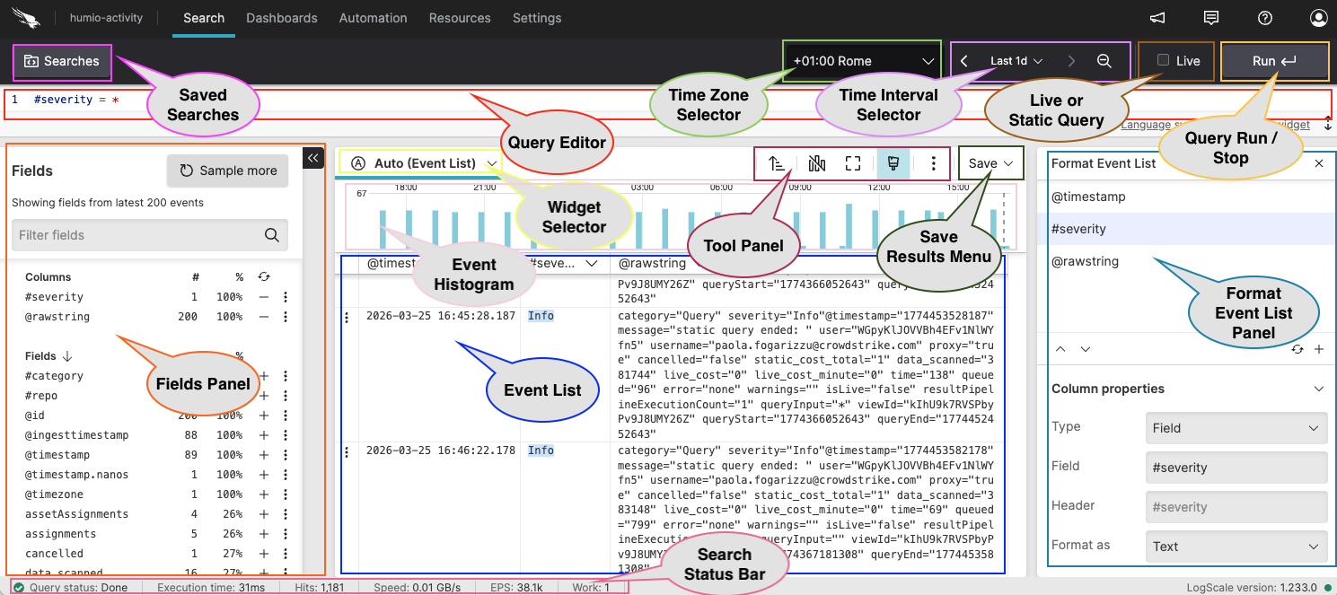Click the add column plus icon in Format panel
This screenshot has height=595, width=1337.
click(x=1318, y=349)
